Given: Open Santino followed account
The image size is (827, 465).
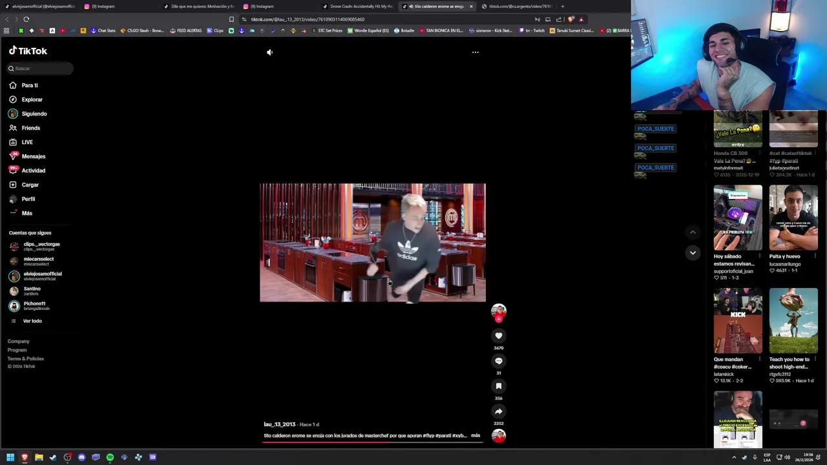Looking at the screenshot, I should [32, 291].
